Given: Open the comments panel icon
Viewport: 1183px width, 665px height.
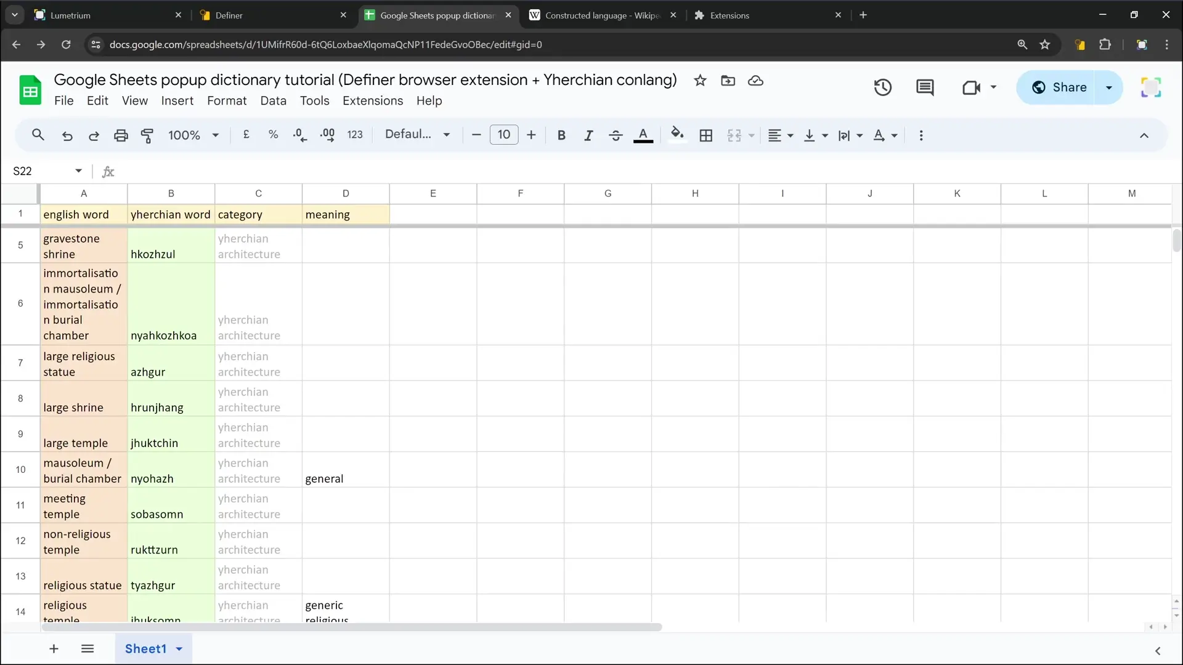Looking at the screenshot, I should coord(924,87).
